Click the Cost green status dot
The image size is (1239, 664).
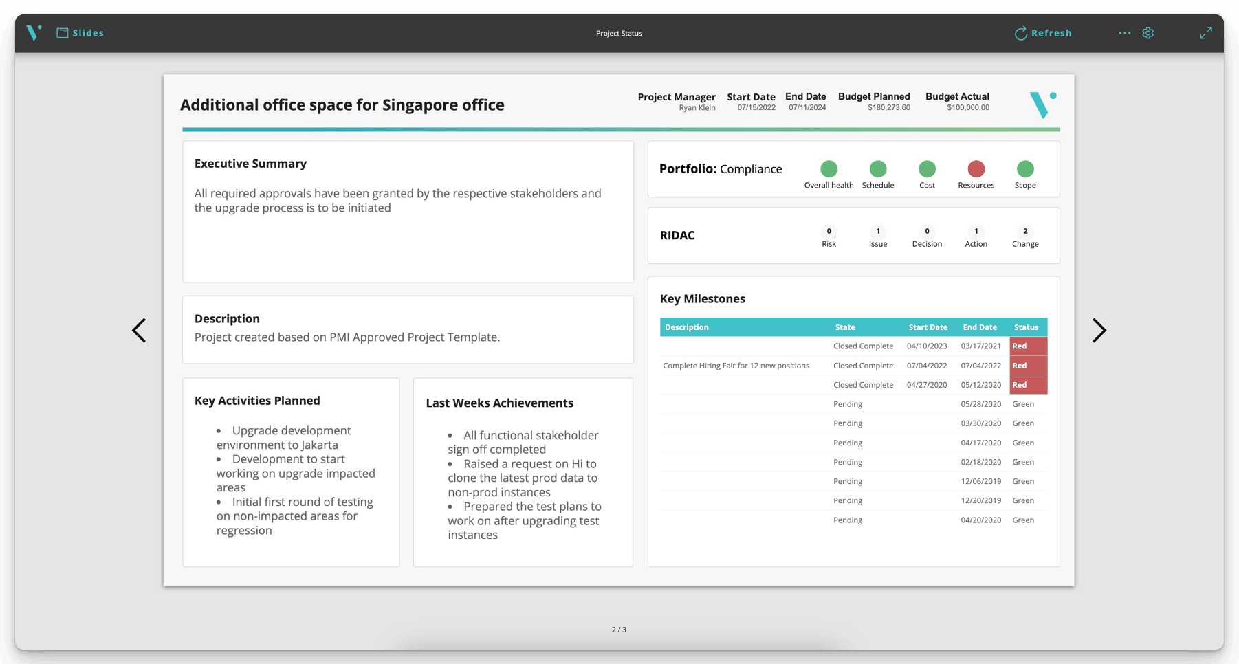pos(927,168)
